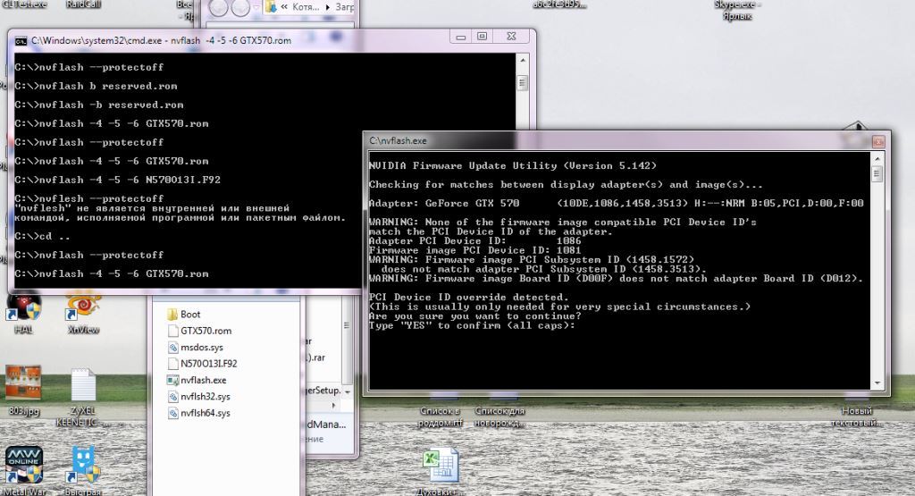Click YES confirmation prompt line in nvflash

(x=472, y=325)
